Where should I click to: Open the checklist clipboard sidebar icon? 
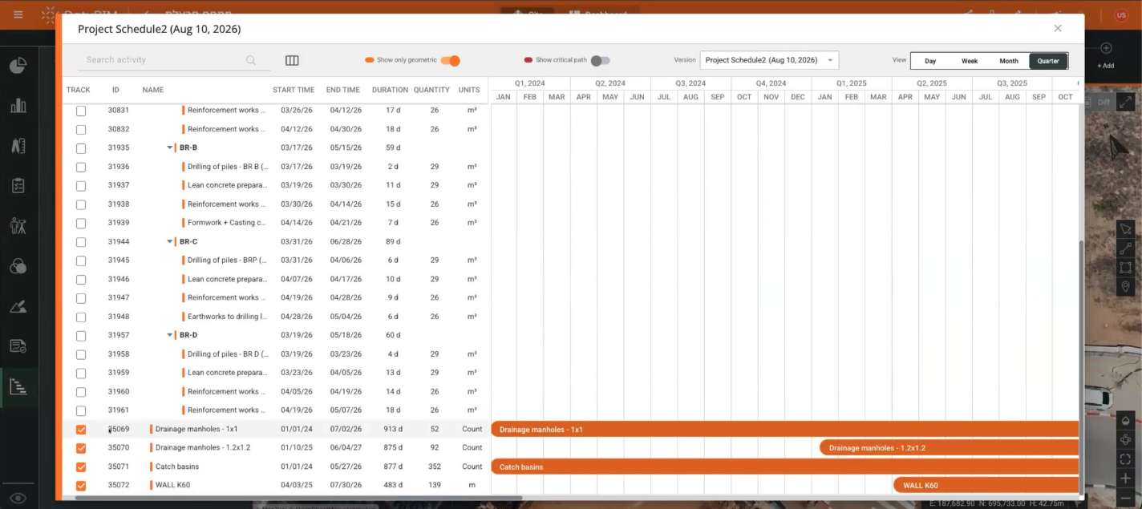[x=18, y=185]
